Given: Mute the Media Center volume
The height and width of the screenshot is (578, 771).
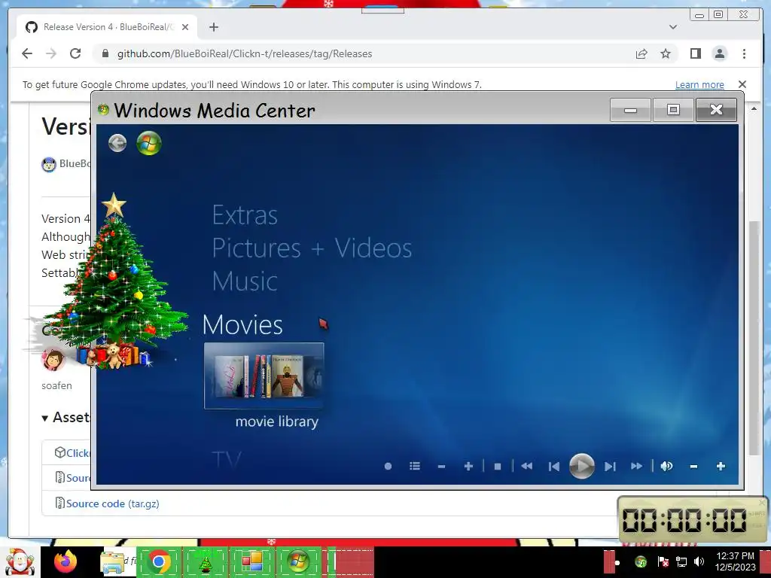Looking at the screenshot, I should tap(667, 466).
